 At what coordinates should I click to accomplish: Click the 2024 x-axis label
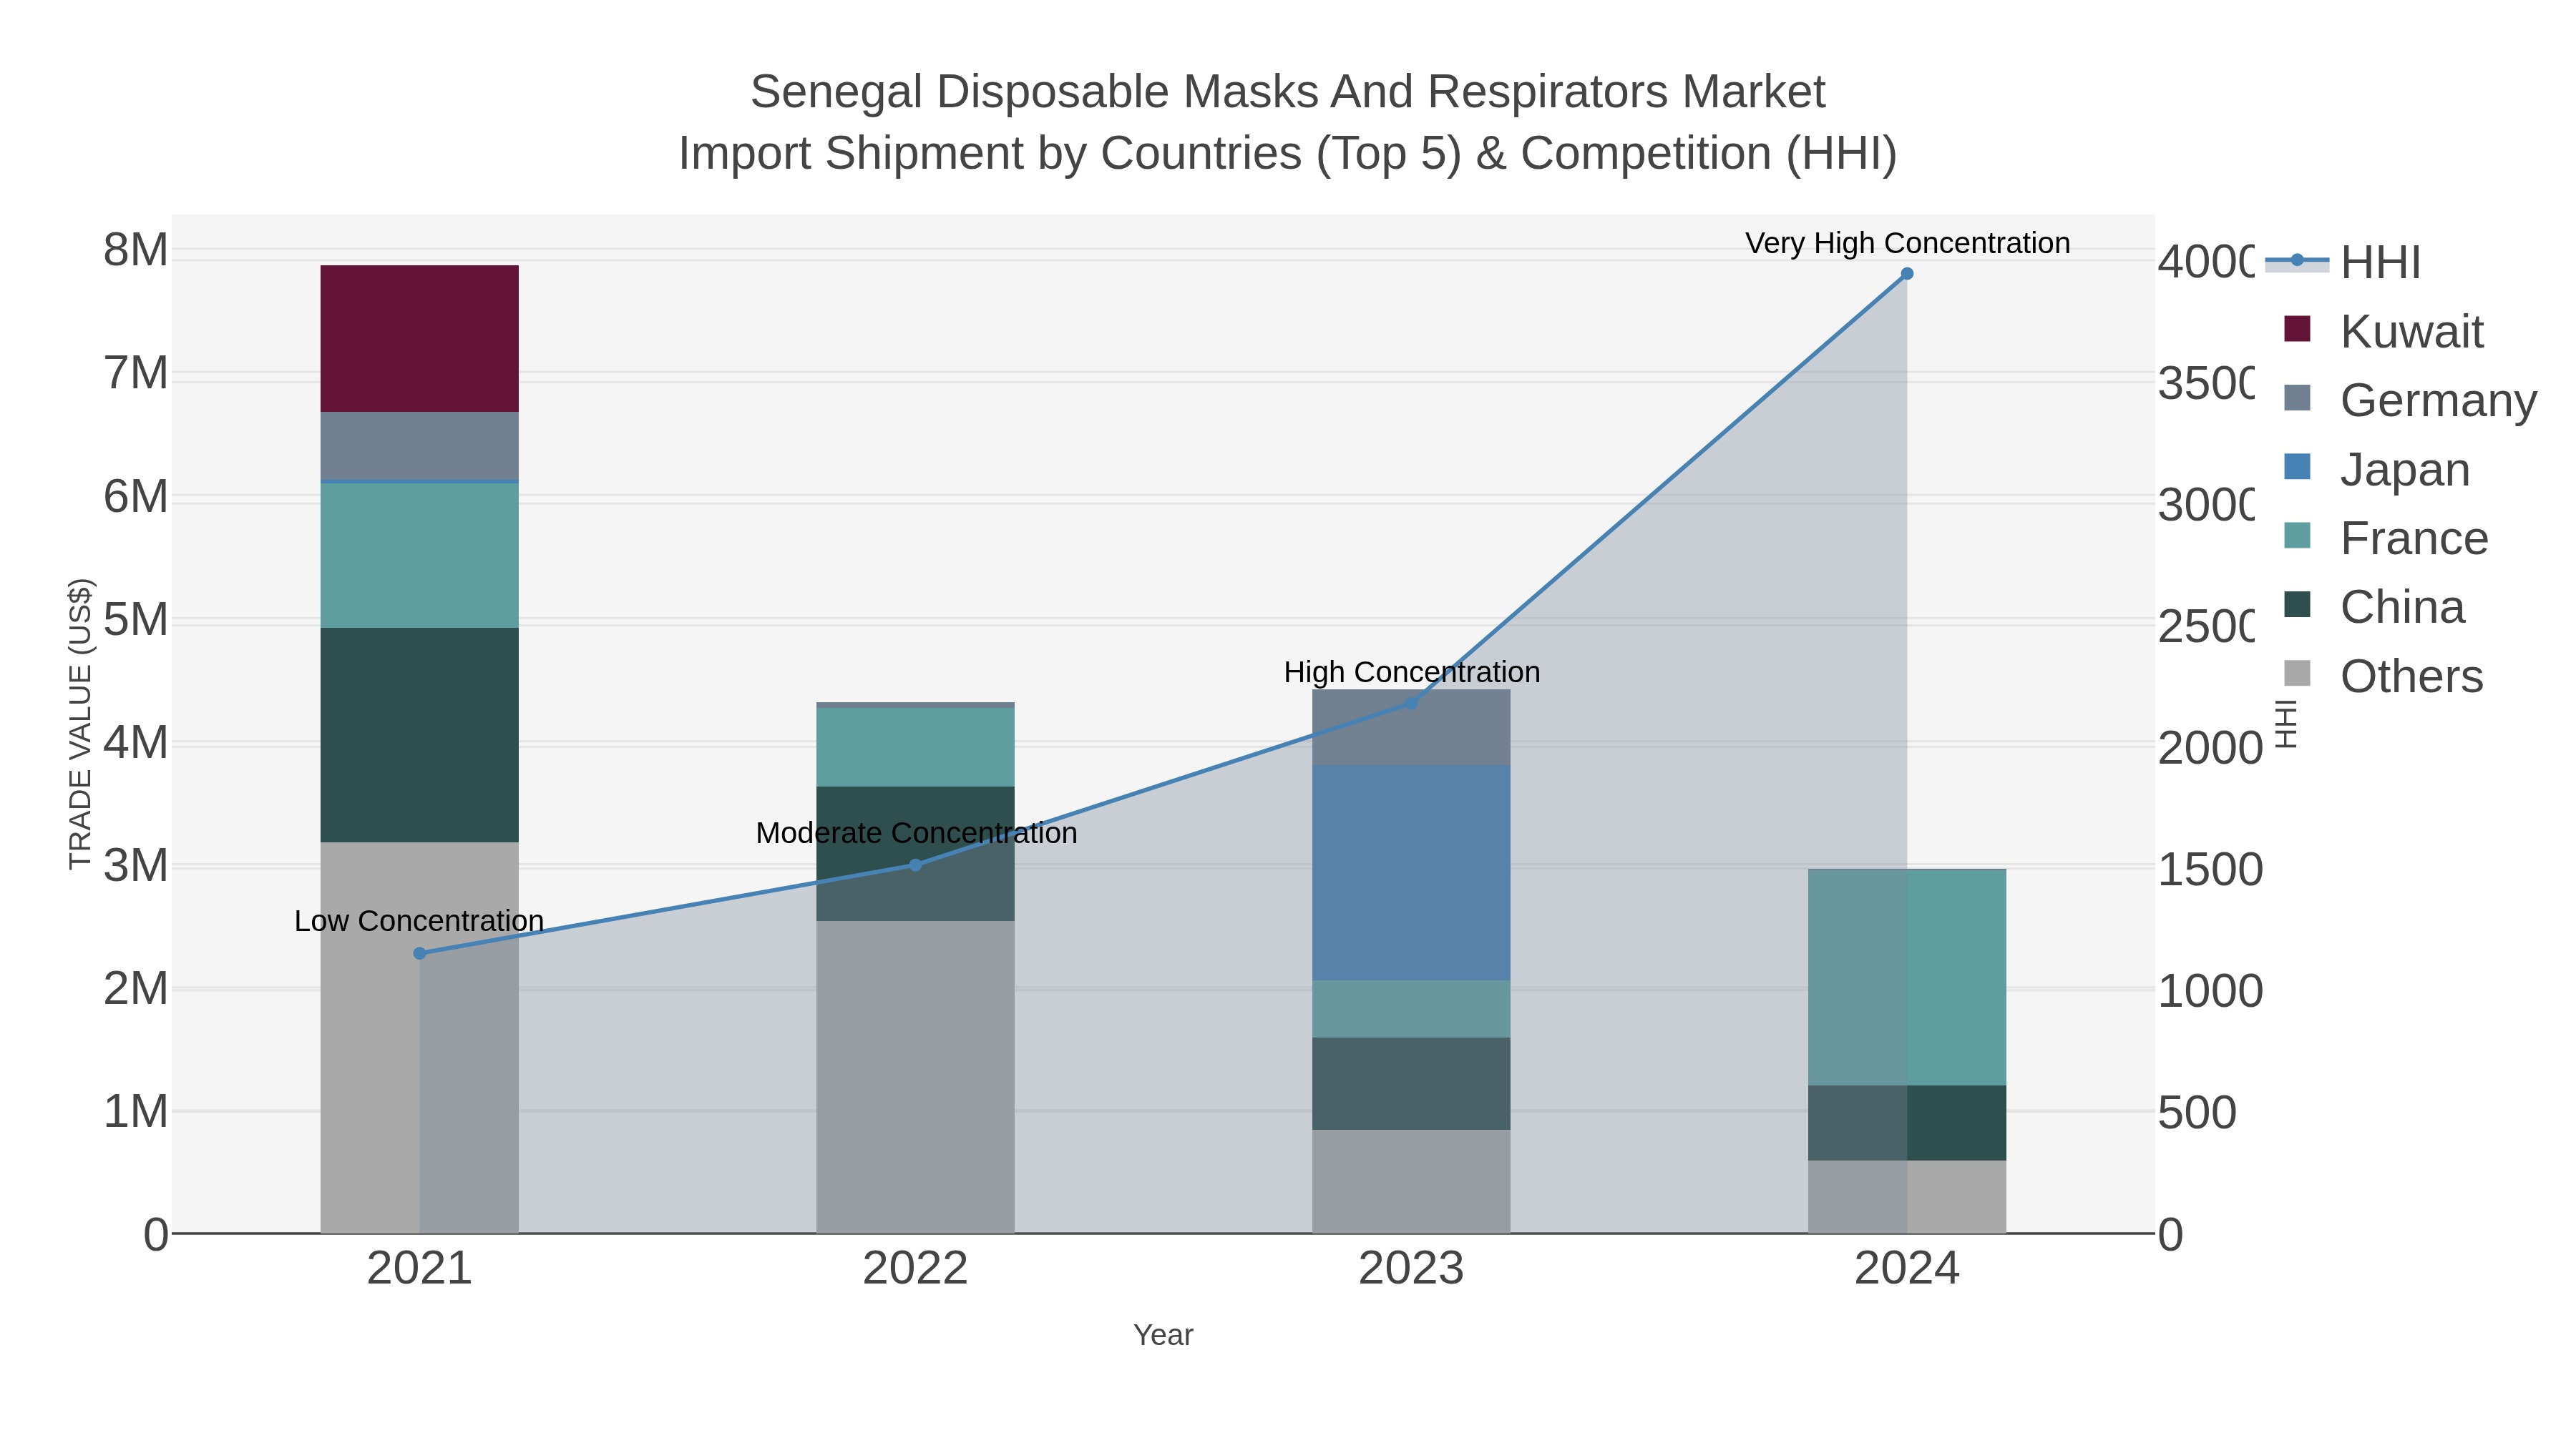(x=1907, y=1269)
